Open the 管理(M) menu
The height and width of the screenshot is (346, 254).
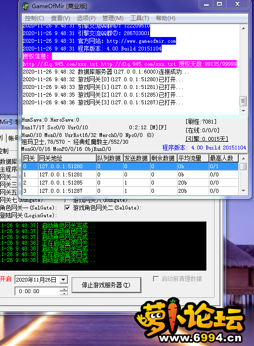coord(113,18)
